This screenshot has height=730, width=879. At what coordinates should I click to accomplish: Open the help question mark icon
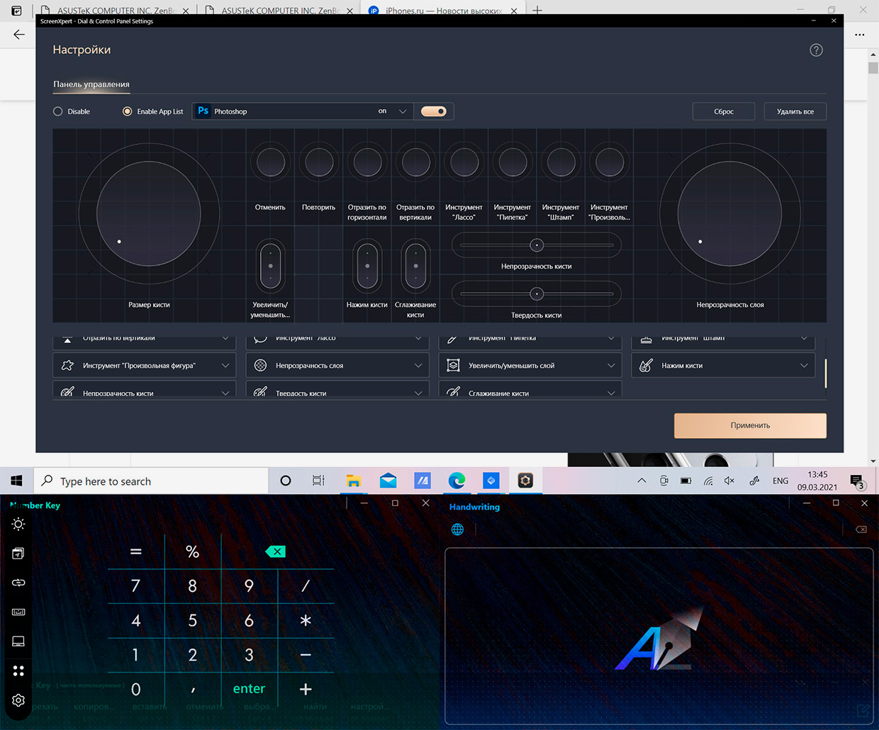[x=816, y=50]
